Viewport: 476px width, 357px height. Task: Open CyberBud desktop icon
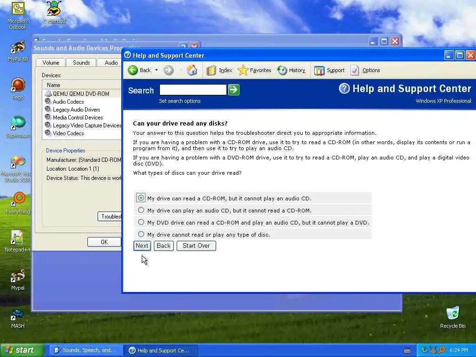(54, 12)
